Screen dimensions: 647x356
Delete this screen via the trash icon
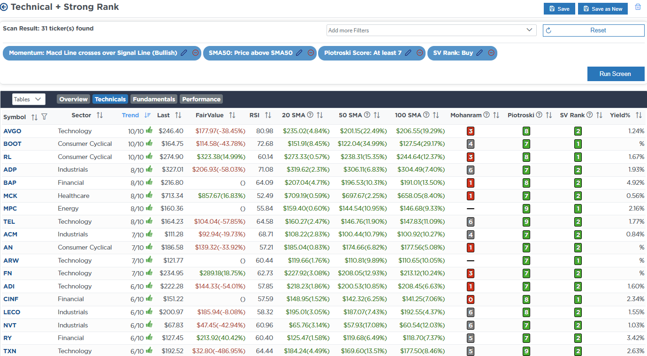click(x=638, y=7)
